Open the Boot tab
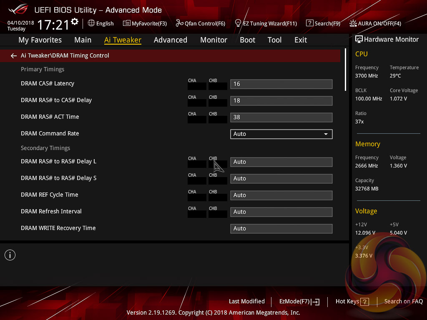 tap(248, 40)
